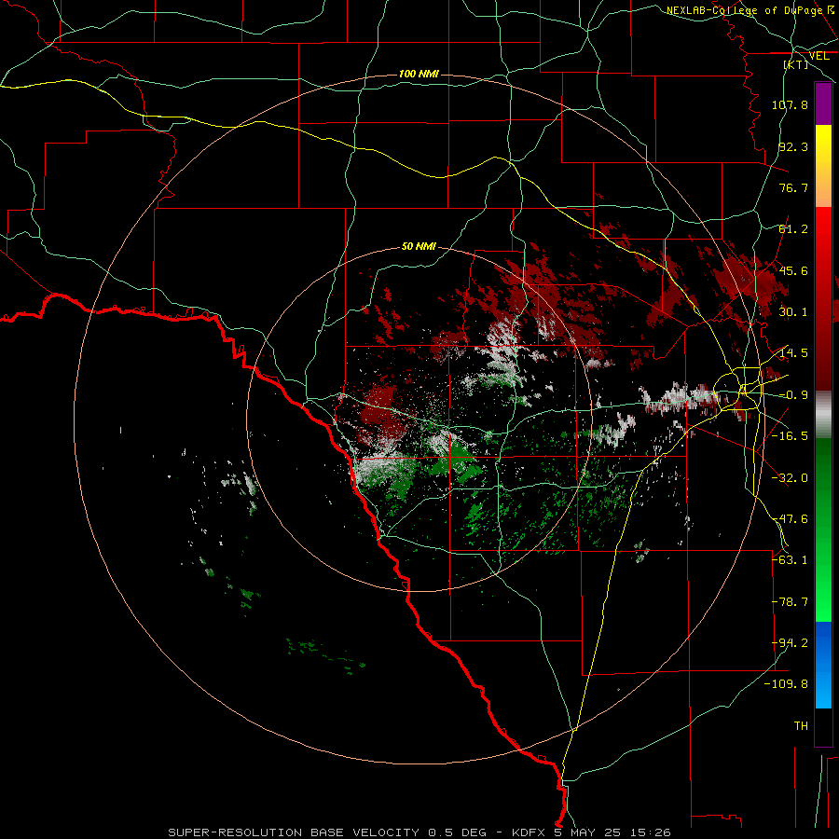Viewport: 839px width, 839px height.
Task: Click the 61.2 velocity scale value
Action: [793, 229]
